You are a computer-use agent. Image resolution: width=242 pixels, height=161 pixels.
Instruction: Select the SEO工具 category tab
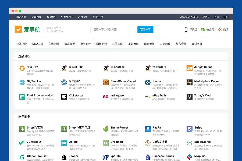tap(37, 44)
